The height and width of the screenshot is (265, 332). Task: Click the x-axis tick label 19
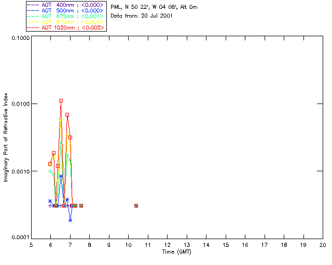(303, 245)
